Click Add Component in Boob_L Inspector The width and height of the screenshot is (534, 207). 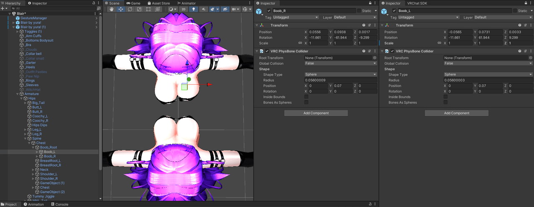[x=456, y=113]
